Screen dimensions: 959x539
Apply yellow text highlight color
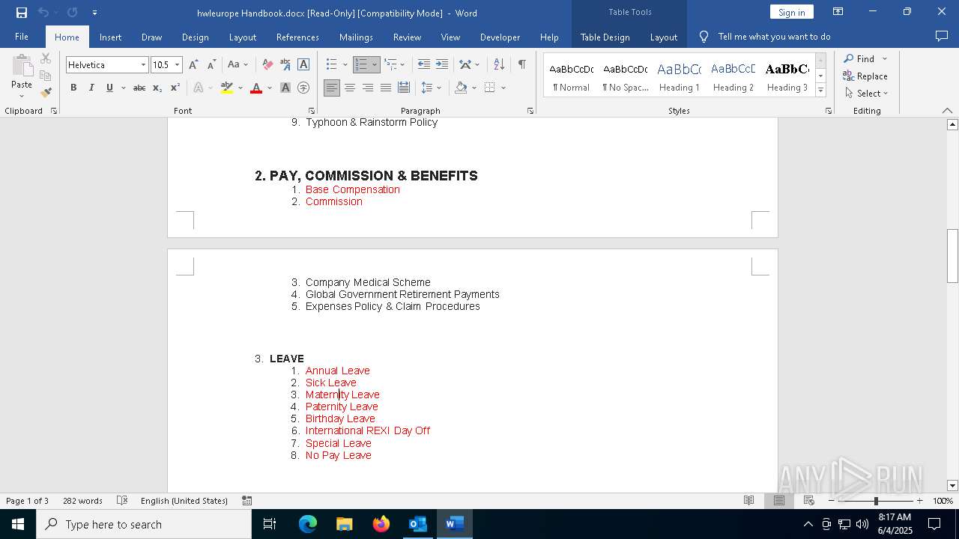pos(227,88)
